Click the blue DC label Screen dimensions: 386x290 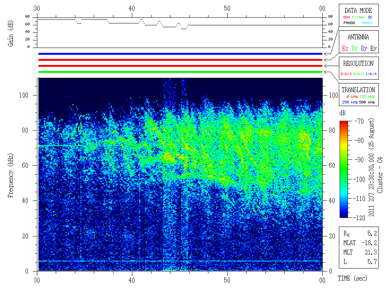(370, 17)
